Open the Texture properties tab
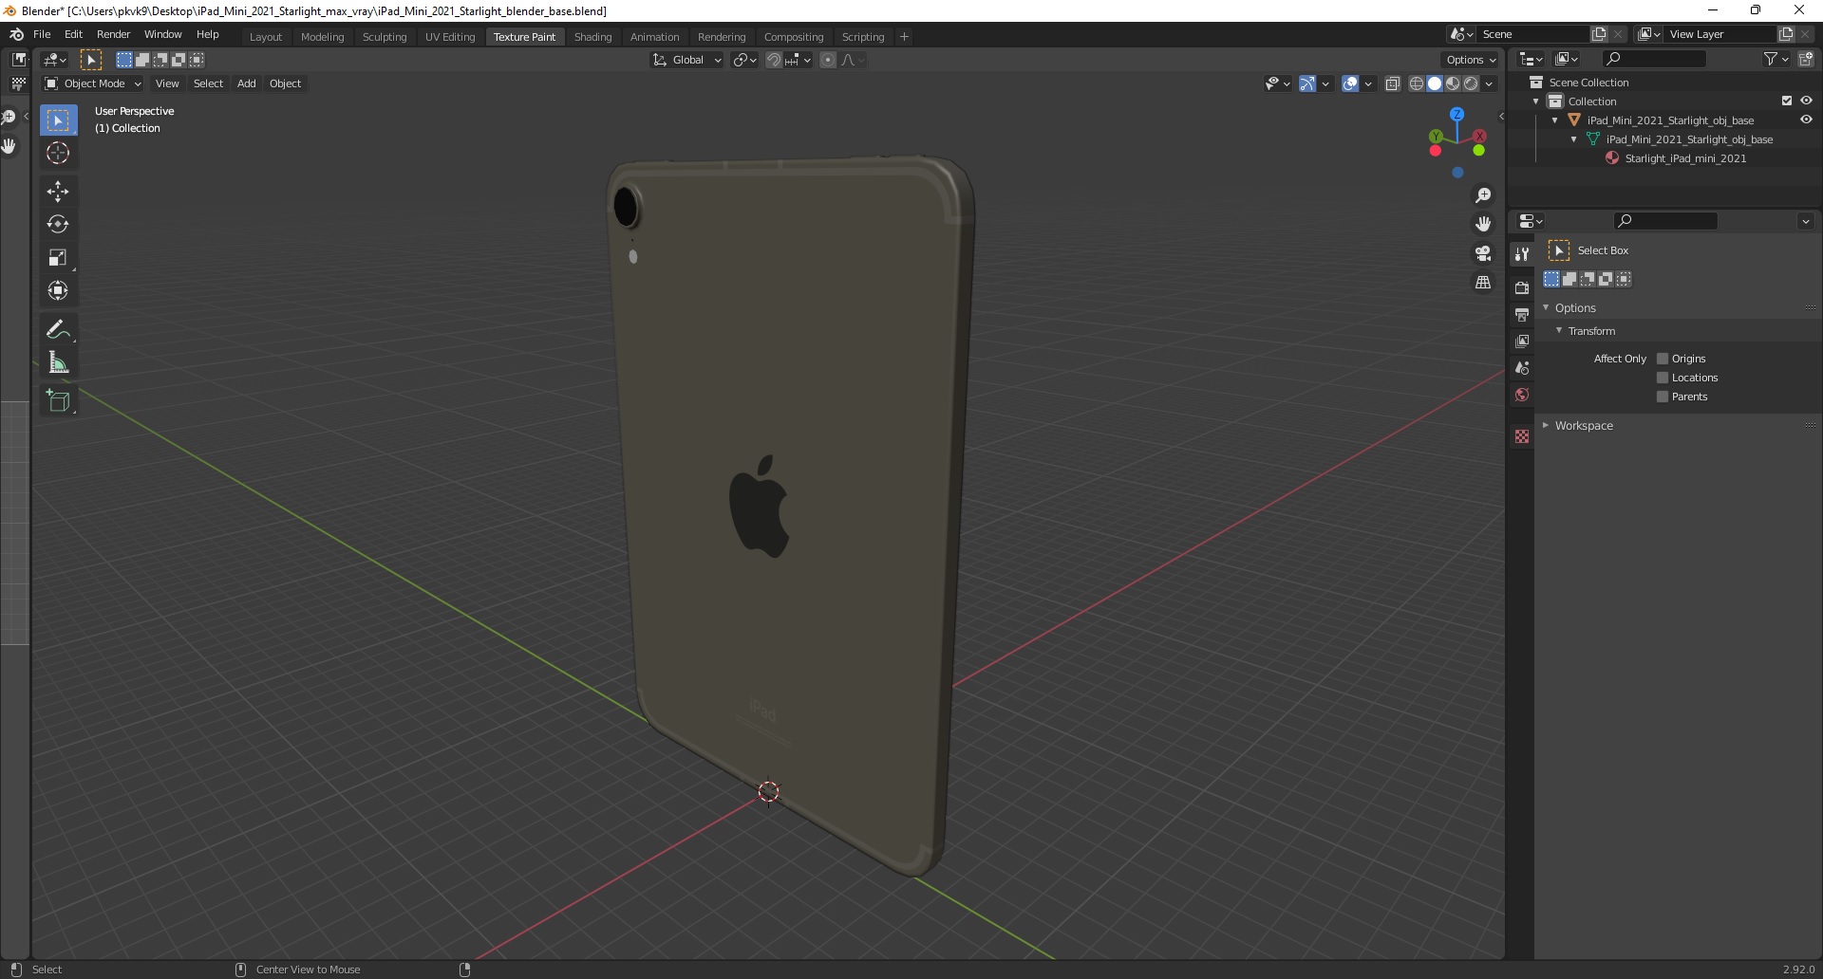Image resolution: width=1823 pixels, height=979 pixels. coord(1522,436)
